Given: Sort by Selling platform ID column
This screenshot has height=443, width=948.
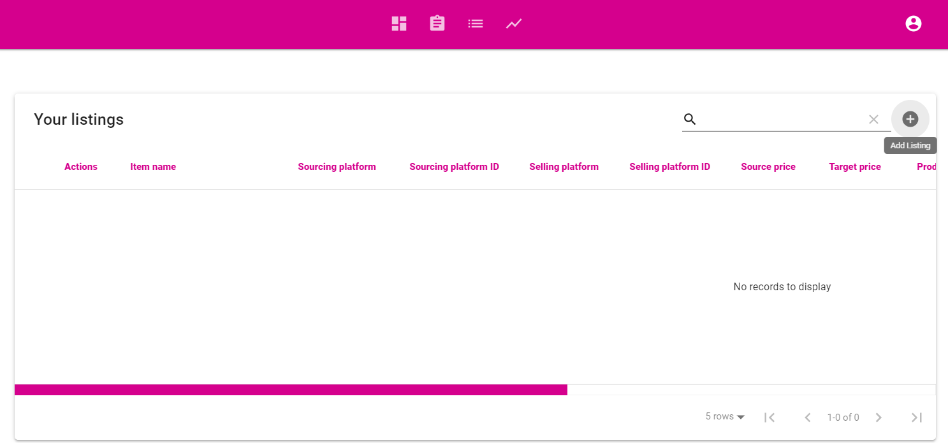Looking at the screenshot, I should 669,167.
